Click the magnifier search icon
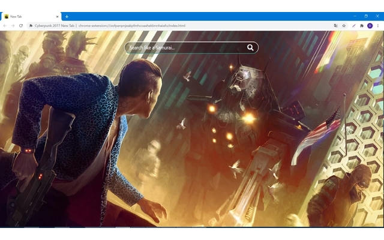The height and width of the screenshot is (240, 384). (x=250, y=47)
